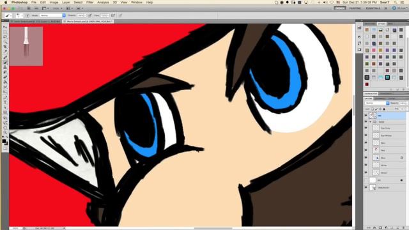The image size is (409, 230).
Task: Toggle lock image pixels in Layers panel
Action: point(376,109)
